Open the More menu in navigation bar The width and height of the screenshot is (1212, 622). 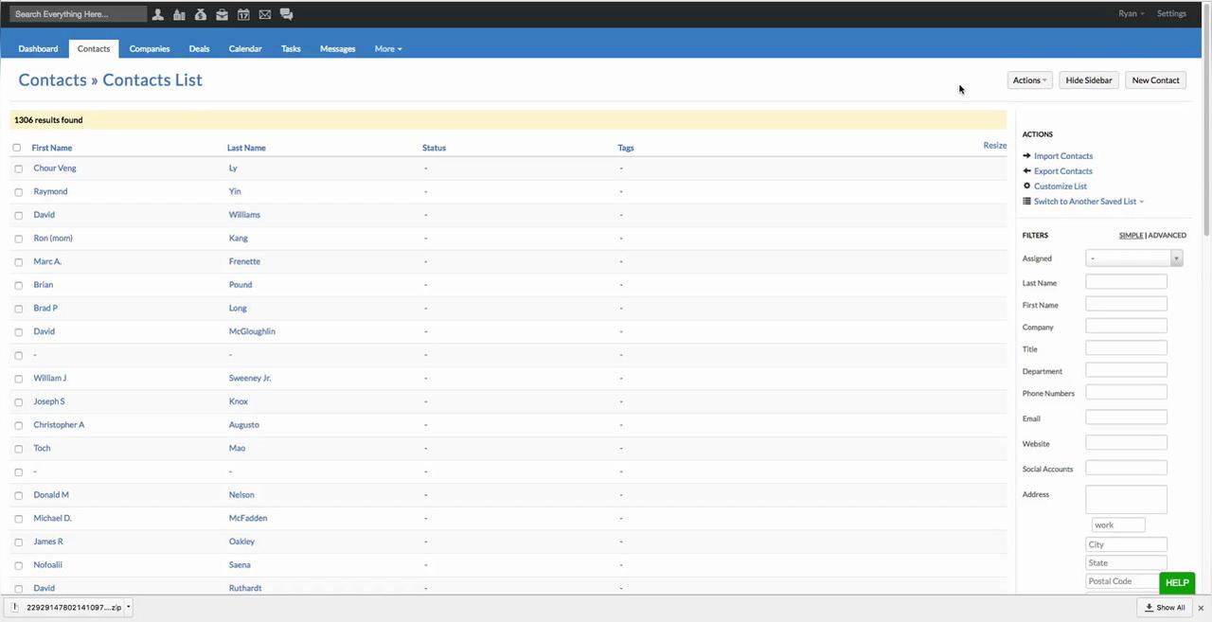pyautogui.click(x=388, y=48)
